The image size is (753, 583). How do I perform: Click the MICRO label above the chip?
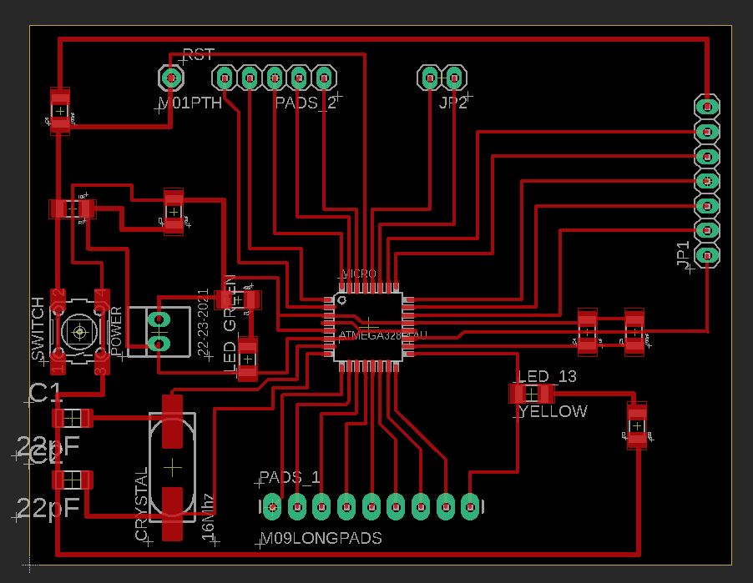point(359,274)
